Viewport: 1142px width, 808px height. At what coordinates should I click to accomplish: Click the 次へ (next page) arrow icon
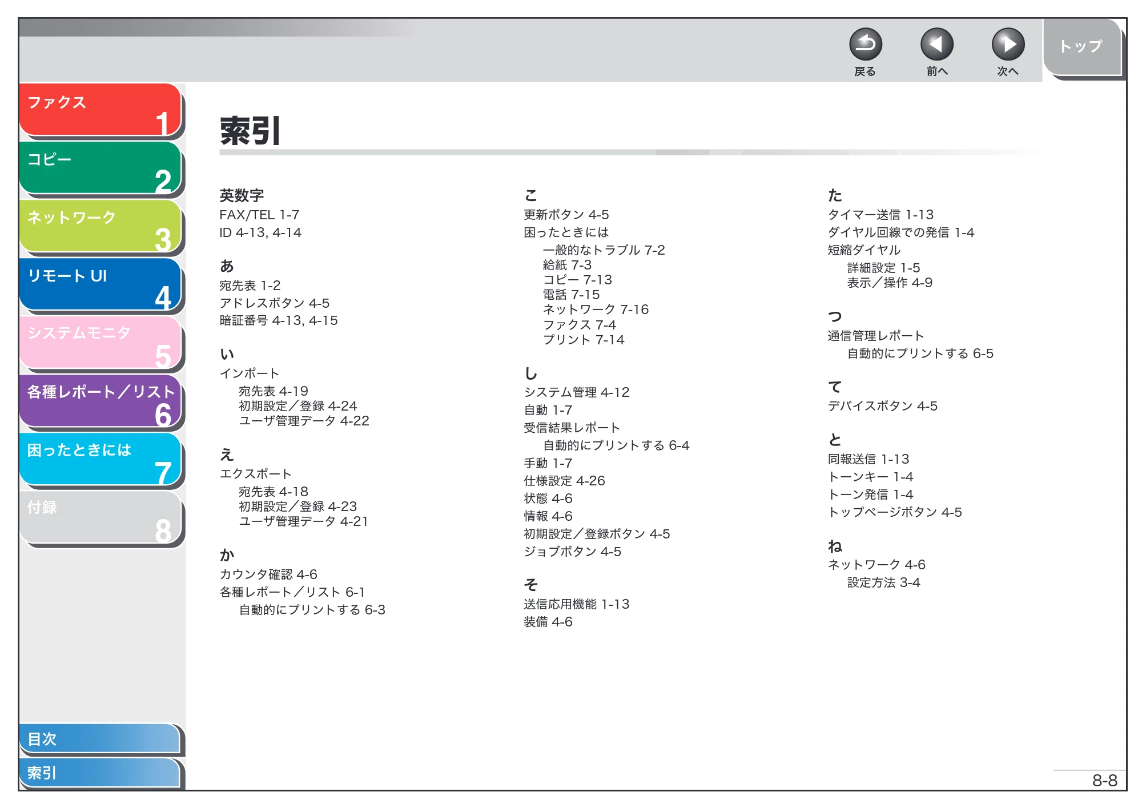tap(1008, 45)
